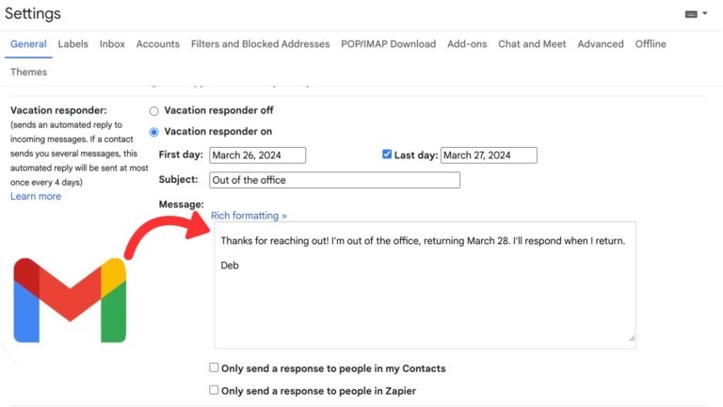Open the input tools dropdown arrow
This screenshot has width=723, height=407.
click(705, 14)
